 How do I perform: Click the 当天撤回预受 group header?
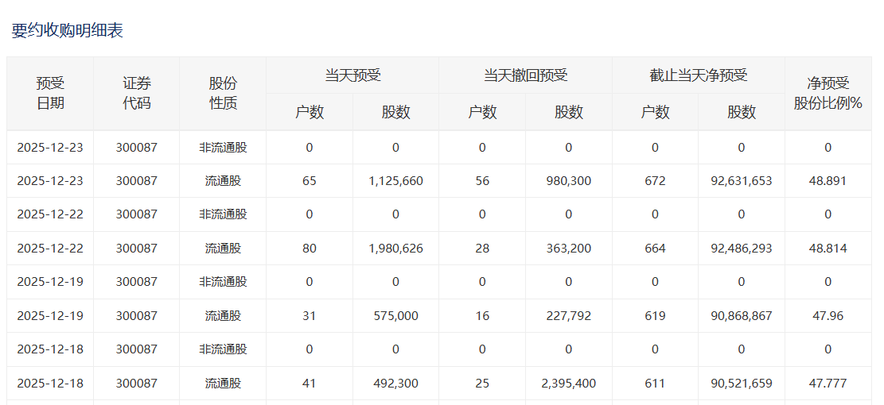(x=525, y=75)
